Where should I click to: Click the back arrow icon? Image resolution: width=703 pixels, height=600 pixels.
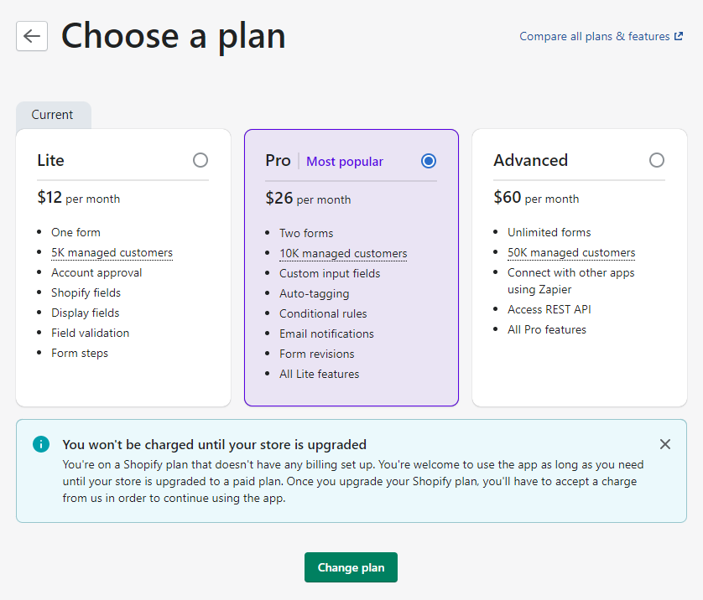click(32, 36)
